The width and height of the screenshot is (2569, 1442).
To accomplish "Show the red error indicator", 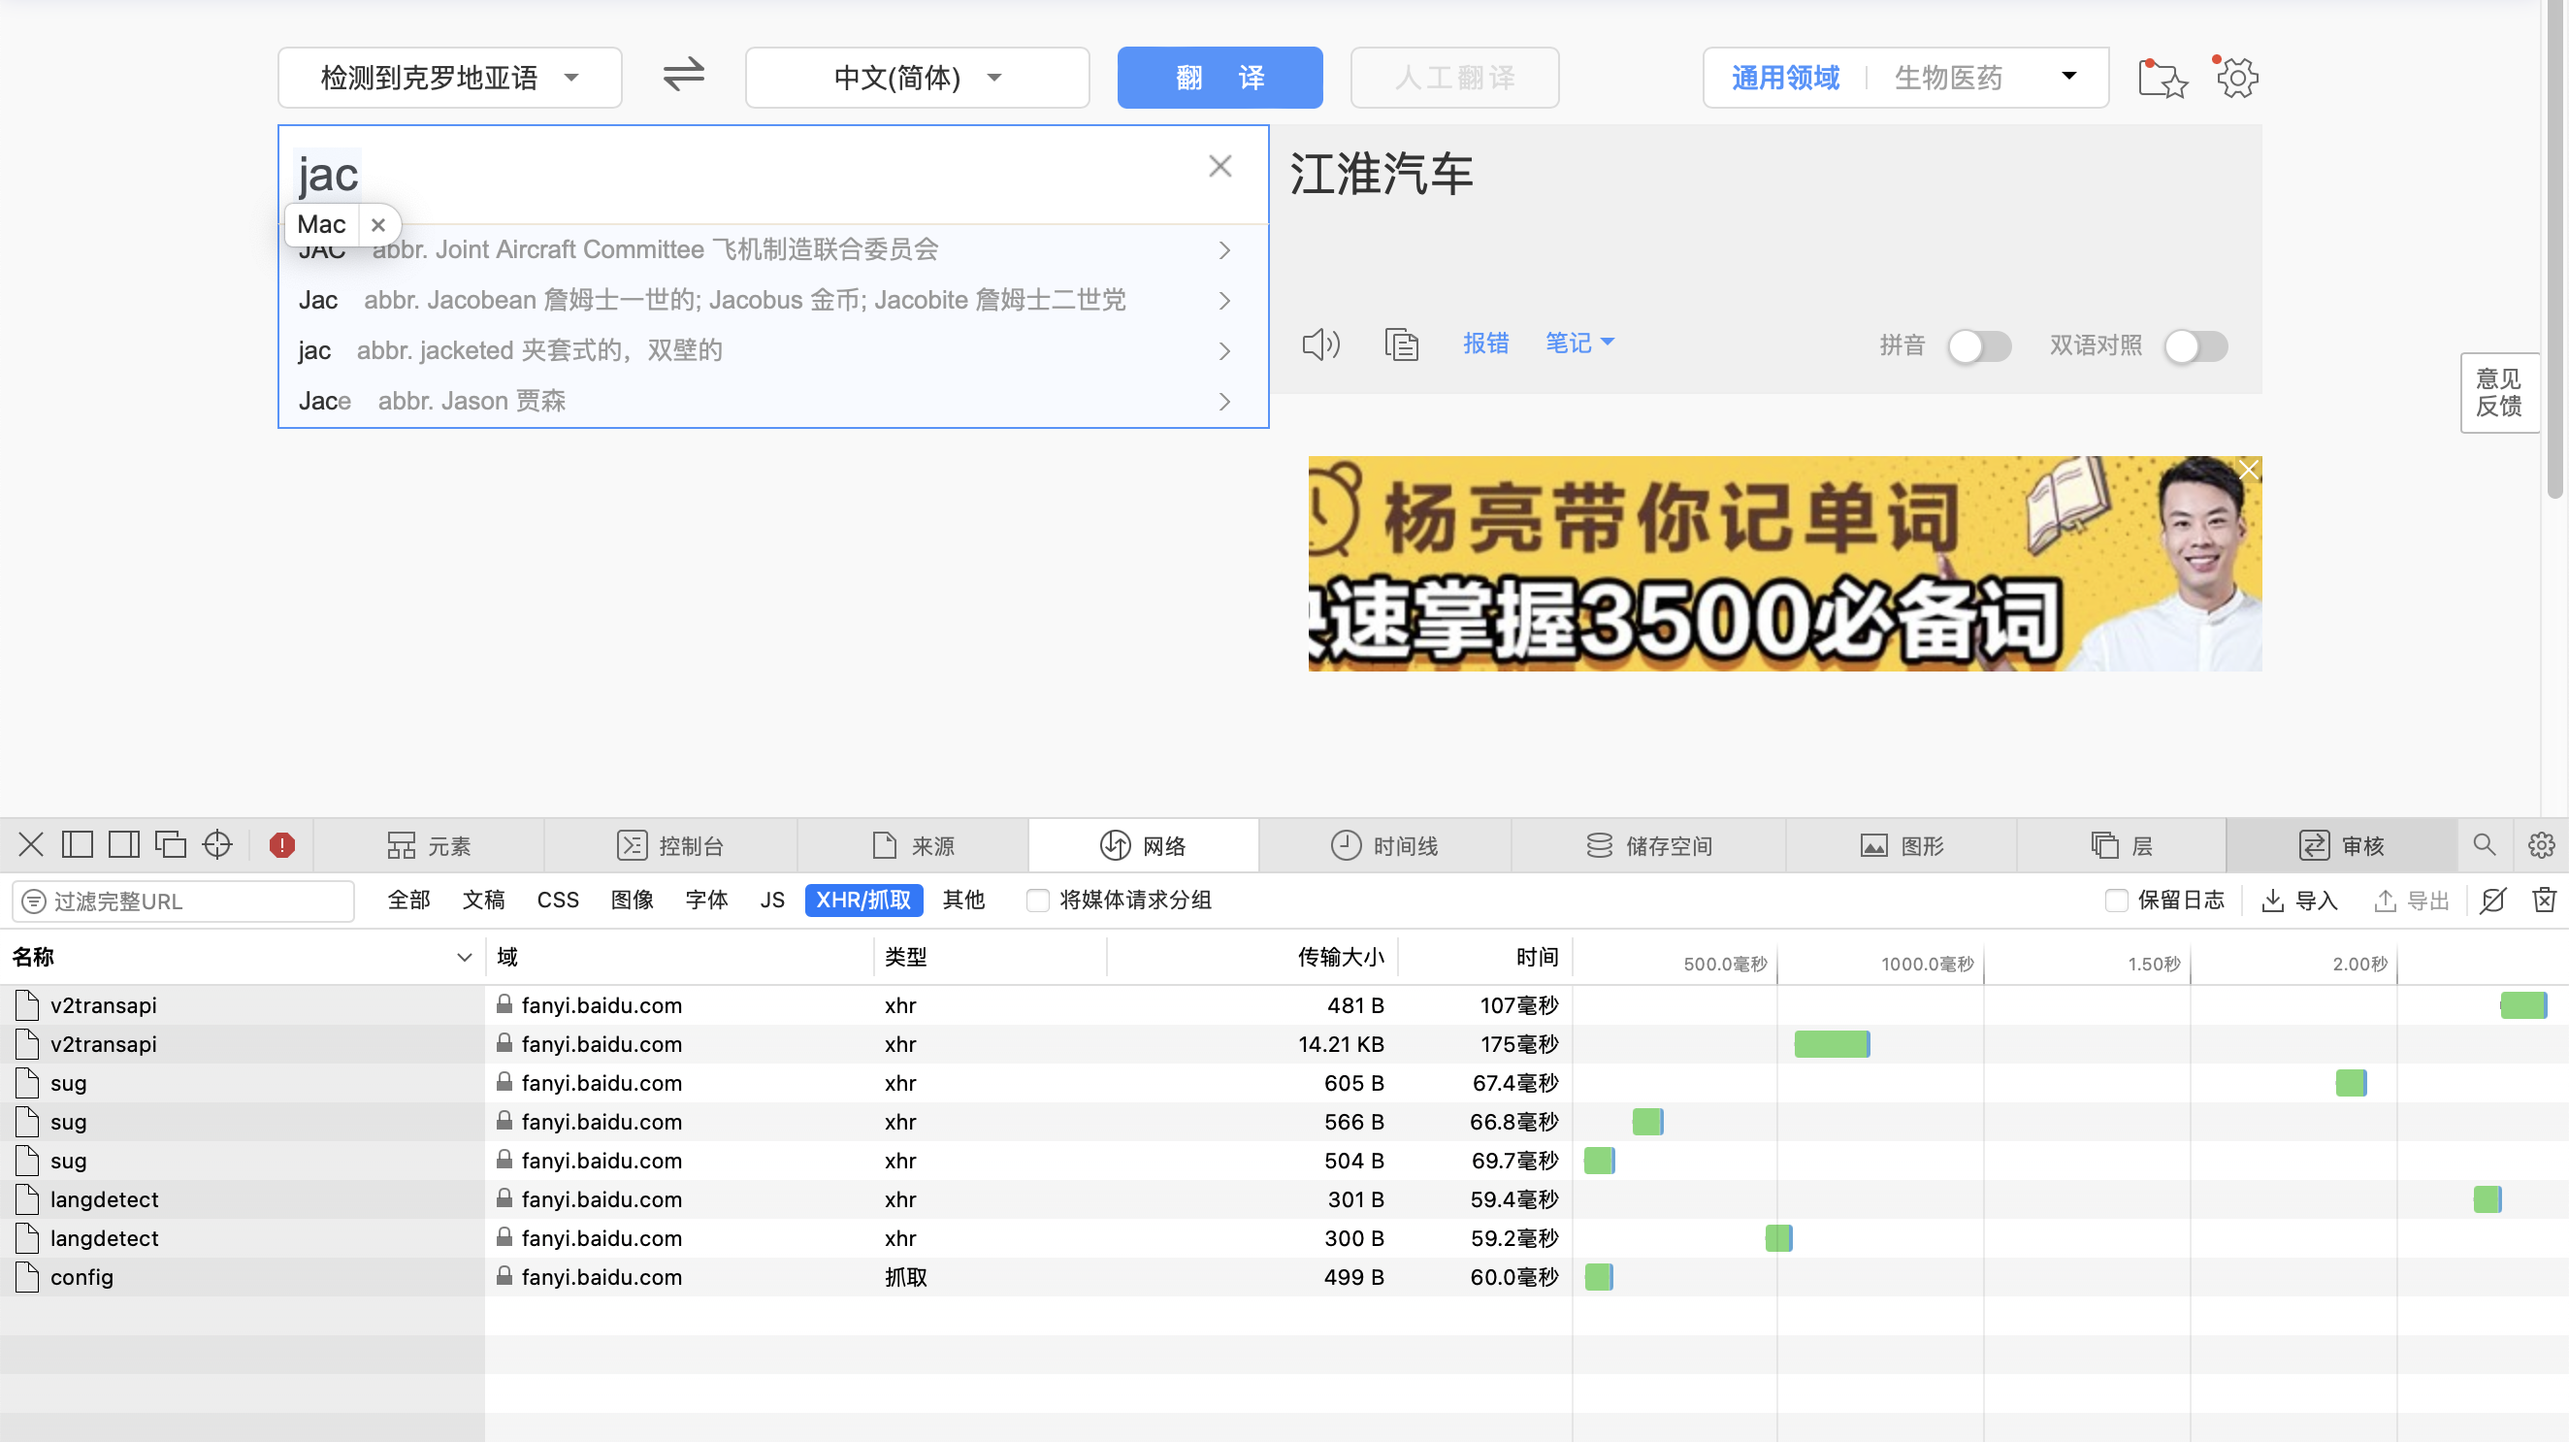I will point(282,845).
